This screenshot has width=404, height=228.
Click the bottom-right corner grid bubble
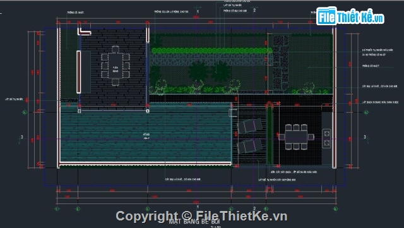335,208
